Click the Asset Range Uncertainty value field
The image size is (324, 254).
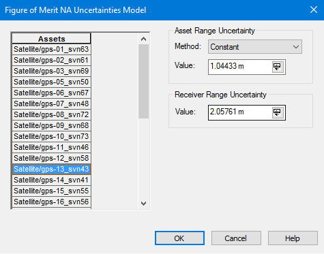coord(247,67)
